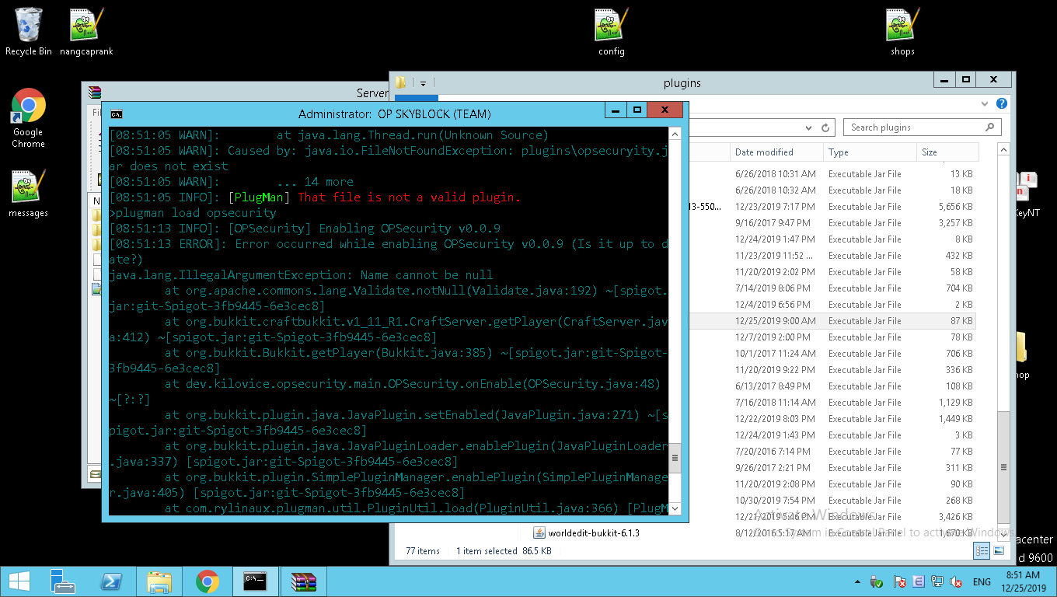Sort files by Date modified column
Viewport: 1057px width, 597px height.
(764, 152)
